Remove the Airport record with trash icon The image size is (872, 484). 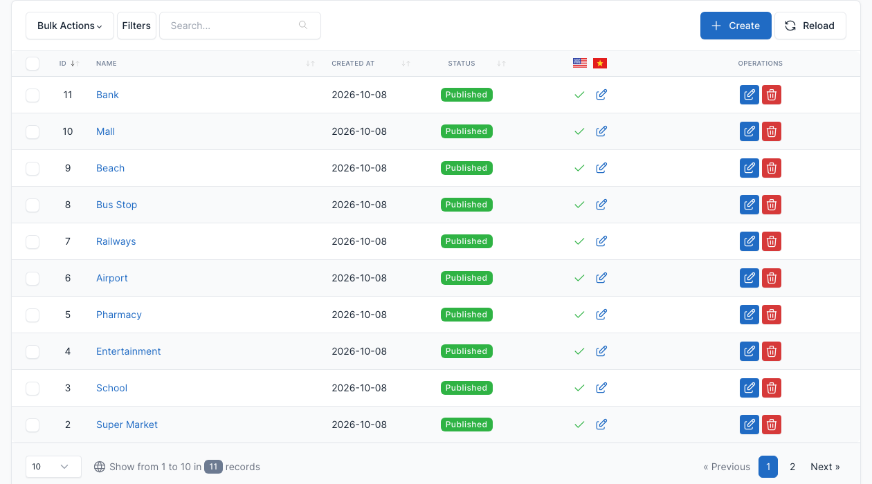tap(772, 278)
